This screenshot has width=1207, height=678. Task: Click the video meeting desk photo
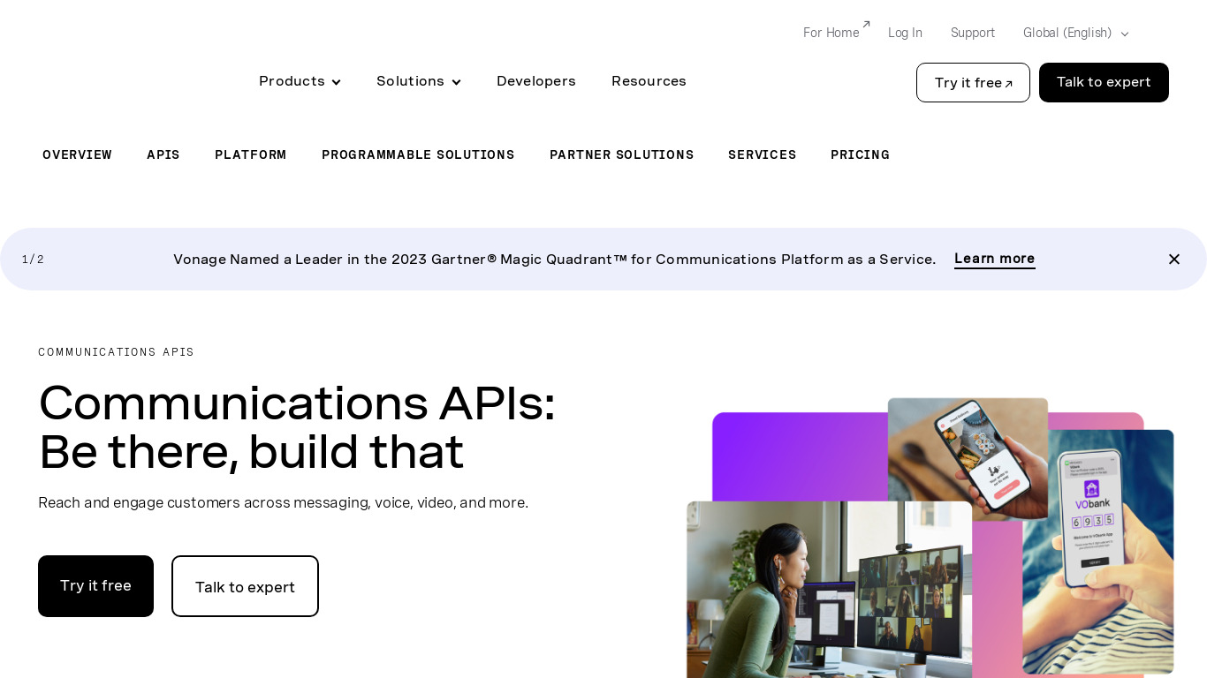point(829,589)
